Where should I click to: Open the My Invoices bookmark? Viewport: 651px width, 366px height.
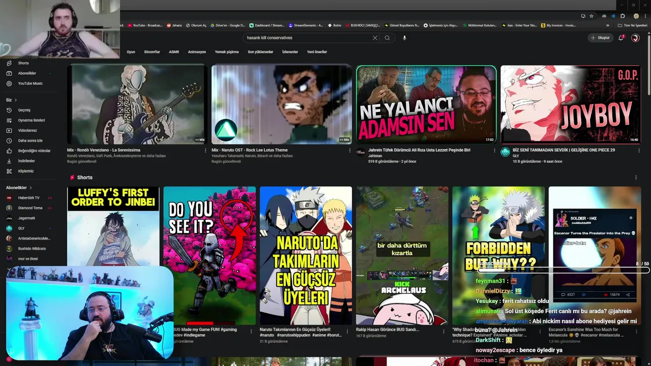pos(558,25)
